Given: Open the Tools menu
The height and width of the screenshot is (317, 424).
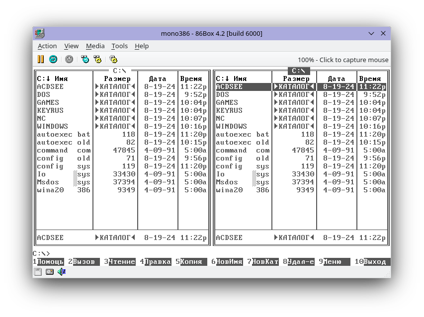Looking at the screenshot, I should pos(119,46).
